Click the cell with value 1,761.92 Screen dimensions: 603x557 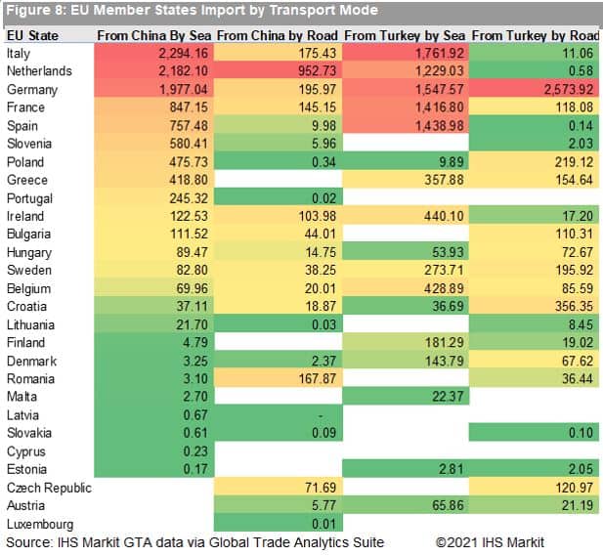[x=429, y=54]
